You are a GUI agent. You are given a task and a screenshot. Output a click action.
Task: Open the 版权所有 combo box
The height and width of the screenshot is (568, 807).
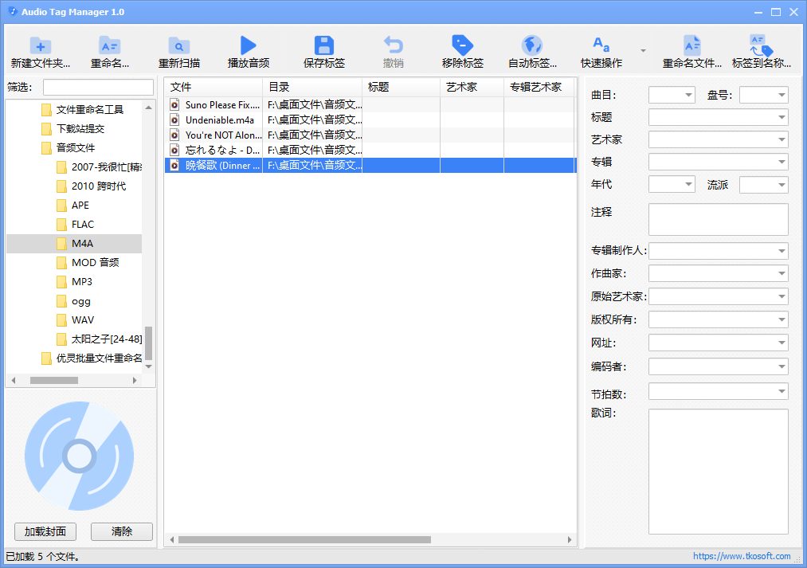click(x=718, y=319)
